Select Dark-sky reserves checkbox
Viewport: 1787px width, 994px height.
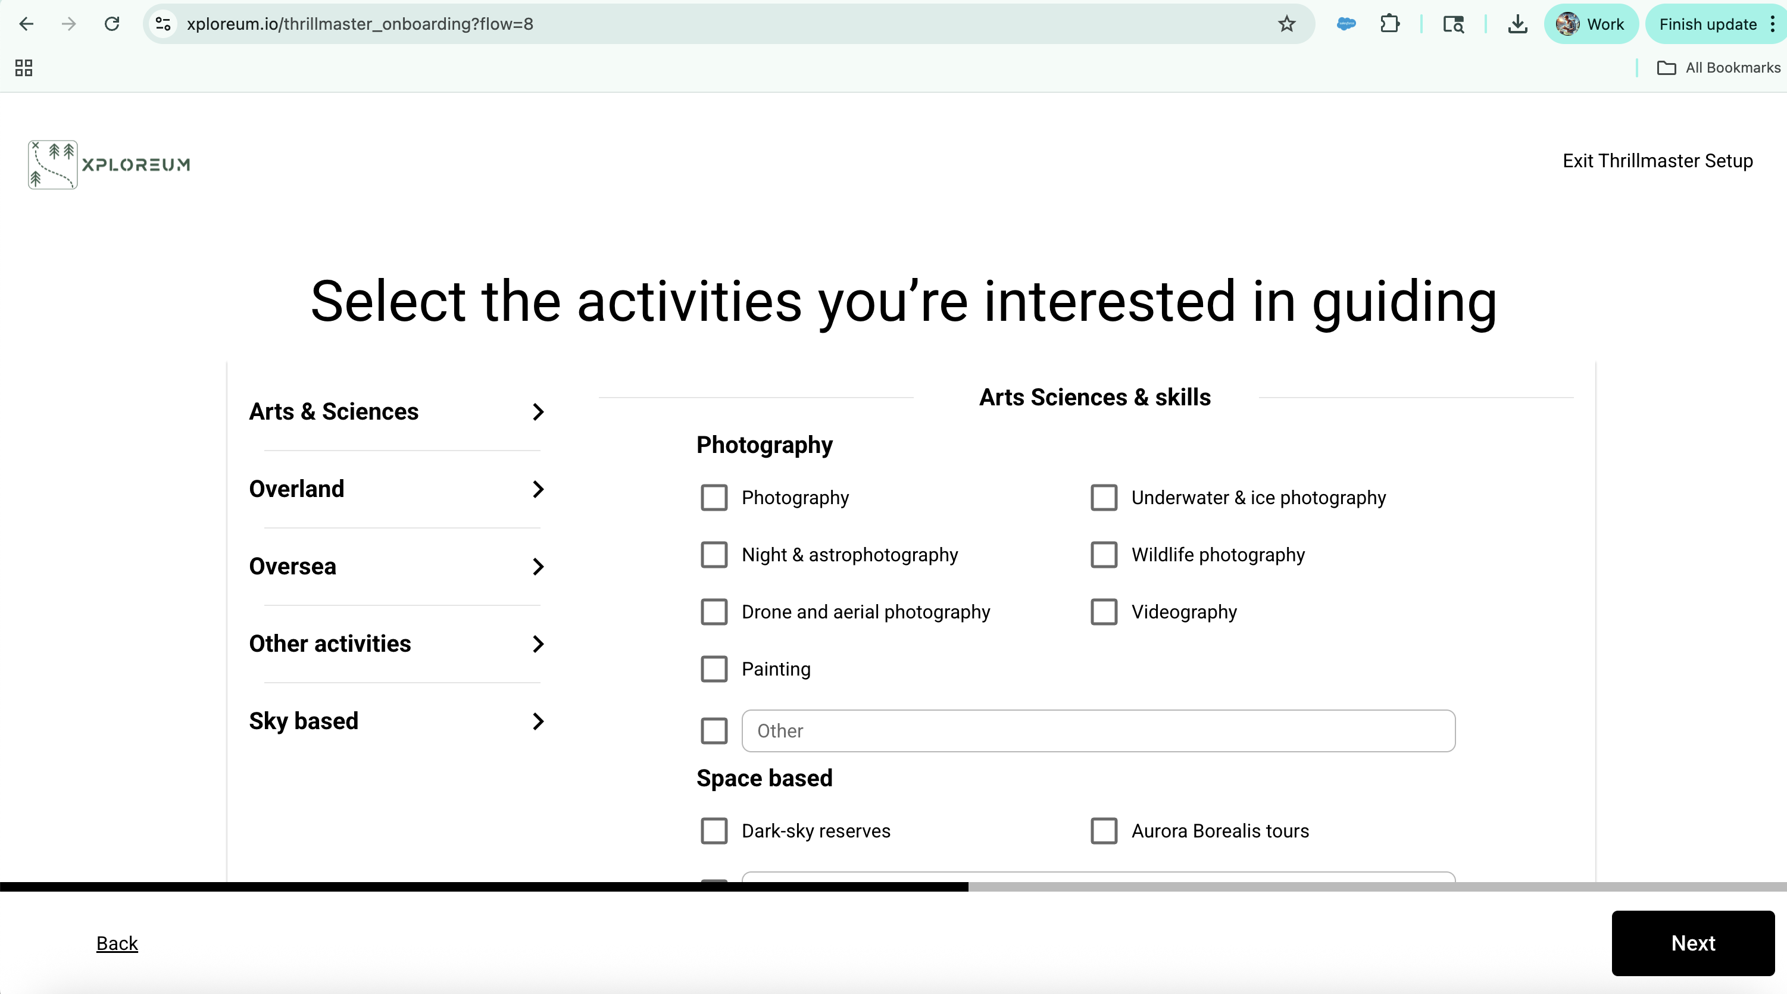714,830
